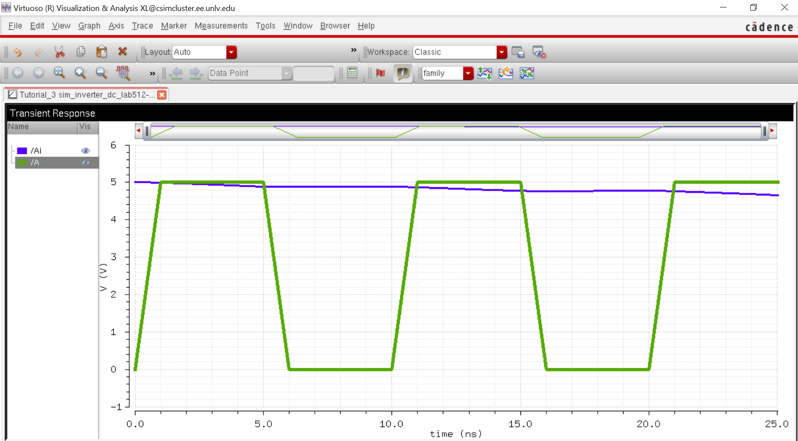Image resolution: width=798 pixels, height=441 pixels.
Task: Close the Tutorial_3 sim_inverter tab
Action: coord(162,95)
